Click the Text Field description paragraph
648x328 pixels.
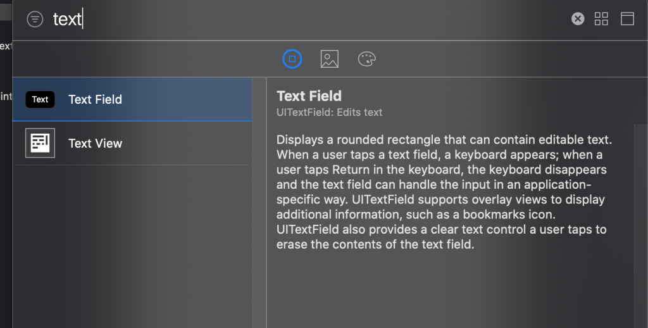(x=443, y=190)
